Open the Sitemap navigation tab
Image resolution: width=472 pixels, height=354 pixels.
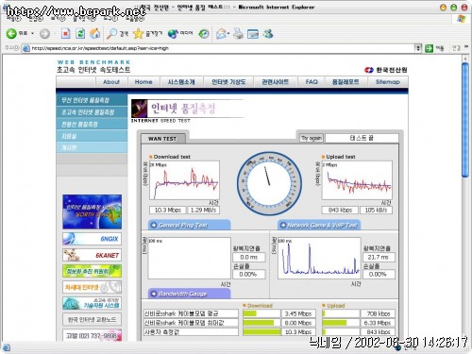[x=388, y=82]
